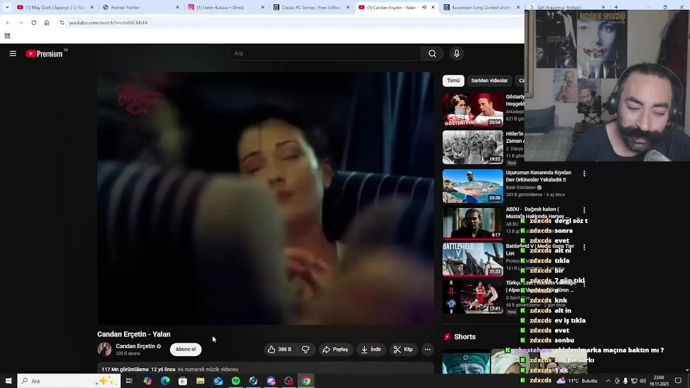Mute the Candan Erçetin tab speaker icon
Image resolution: width=690 pixels, height=388 pixels.
(424, 8)
